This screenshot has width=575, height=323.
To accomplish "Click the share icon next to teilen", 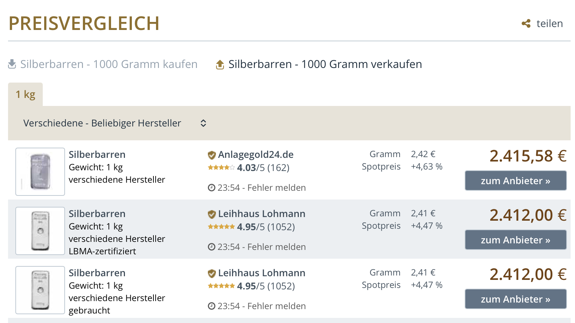I will [526, 24].
